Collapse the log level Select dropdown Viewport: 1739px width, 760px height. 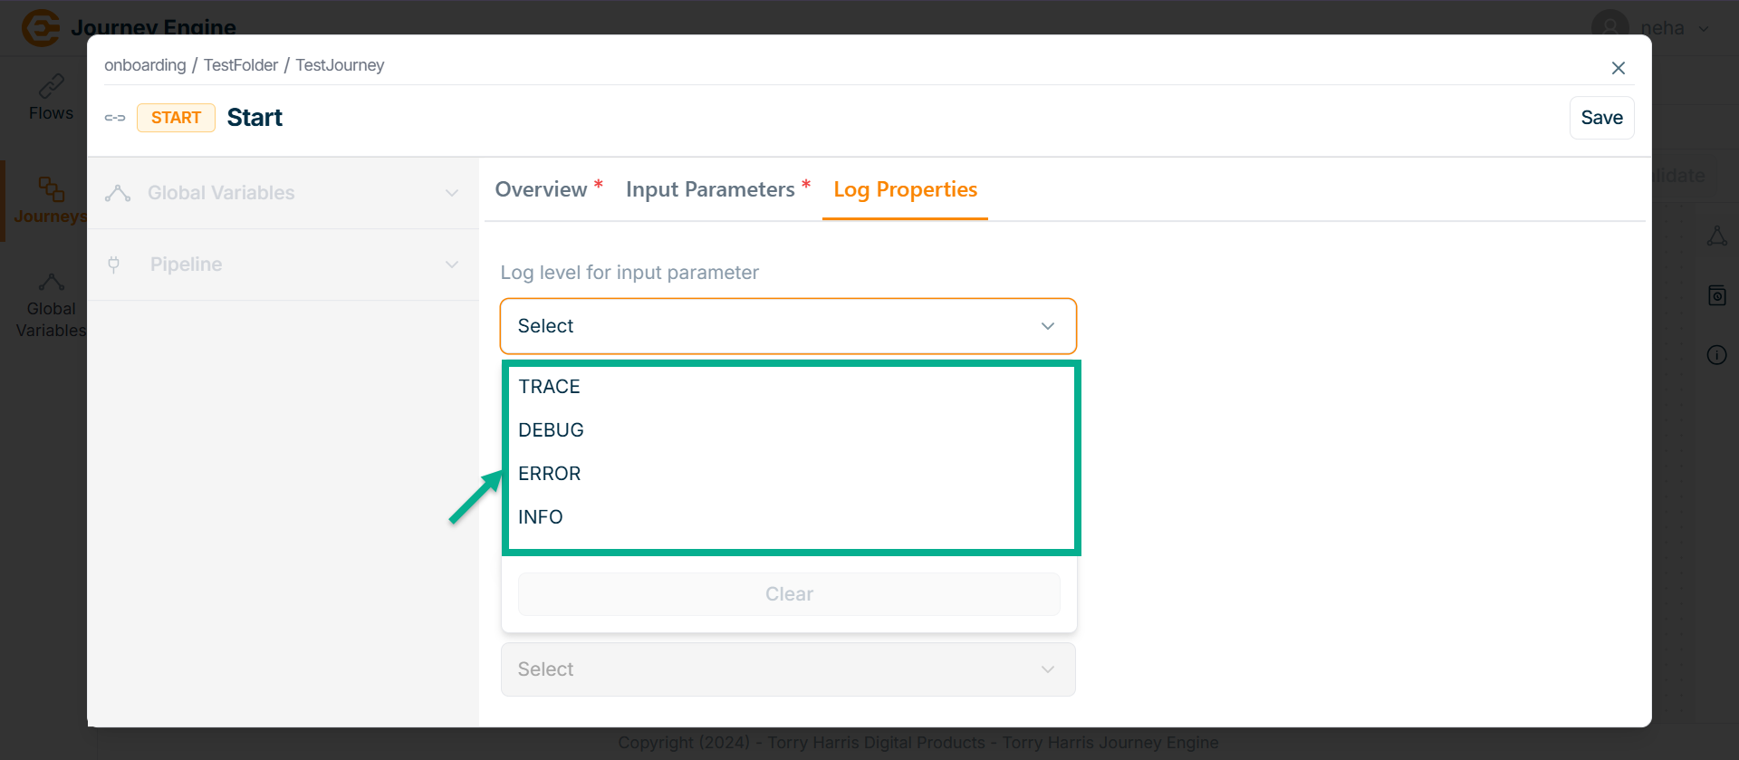point(1048,326)
